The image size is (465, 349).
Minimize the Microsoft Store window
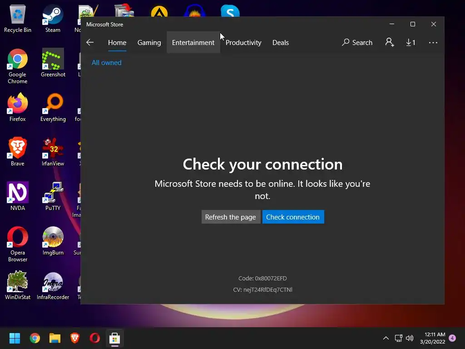coord(392,24)
